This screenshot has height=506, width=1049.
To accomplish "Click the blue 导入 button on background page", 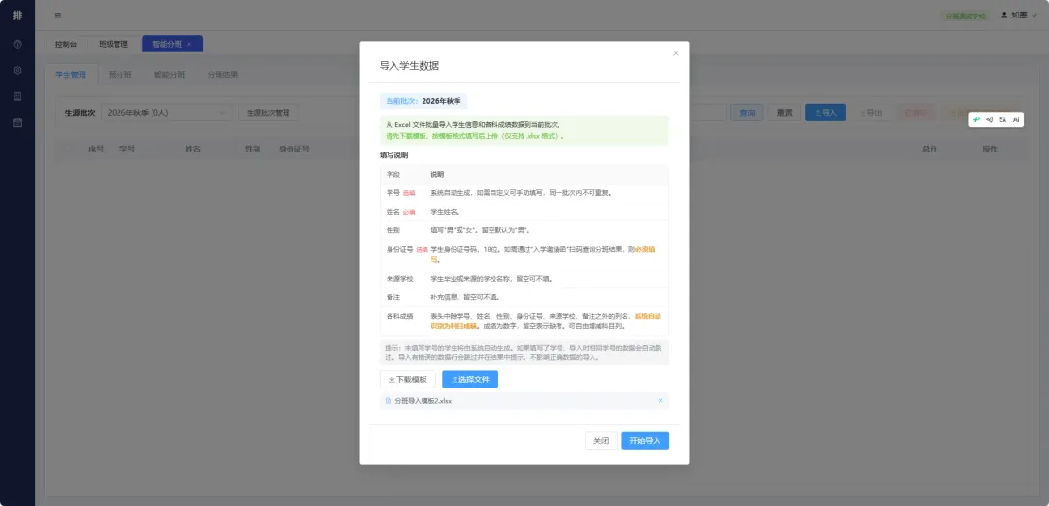I will (826, 113).
